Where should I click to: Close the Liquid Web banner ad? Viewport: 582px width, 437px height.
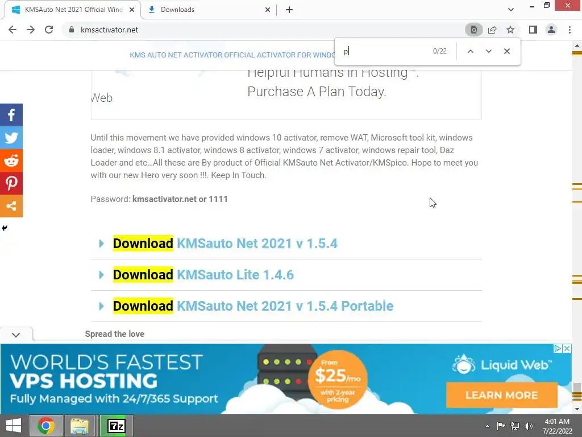click(567, 349)
